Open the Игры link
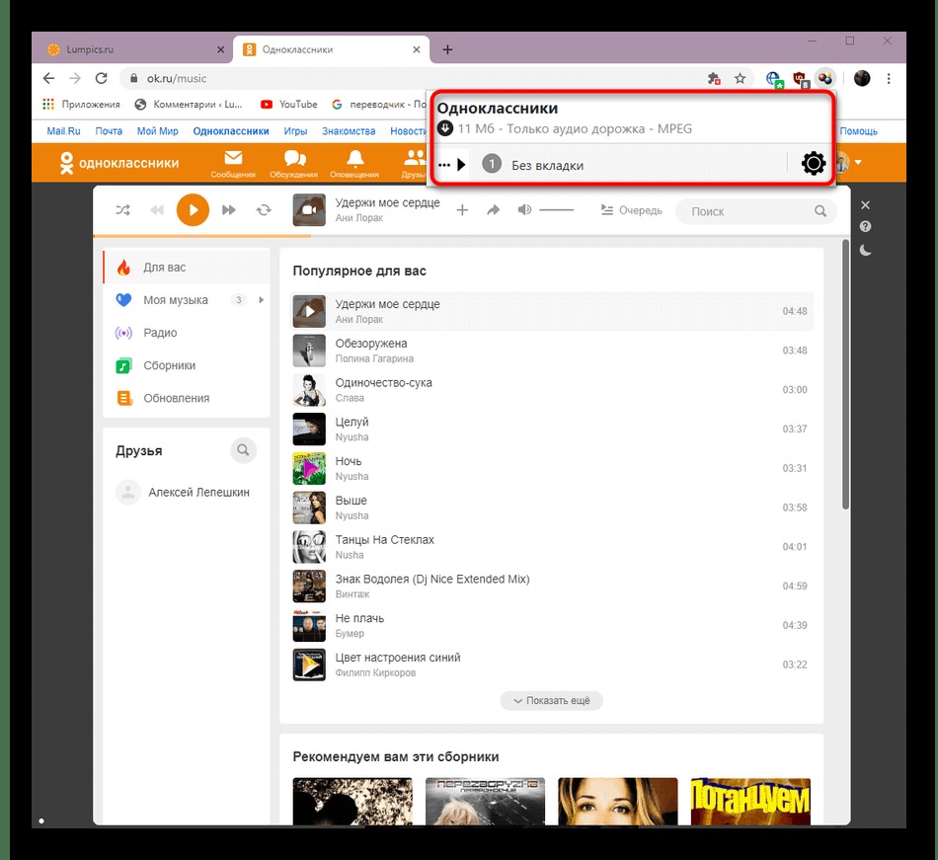Screen dimensions: 938x860 [x=295, y=131]
